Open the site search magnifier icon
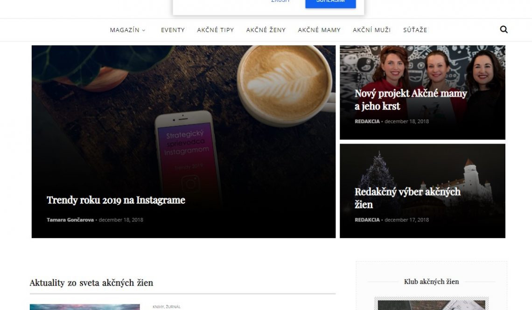The image size is (532, 310). (x=504, y=29)
